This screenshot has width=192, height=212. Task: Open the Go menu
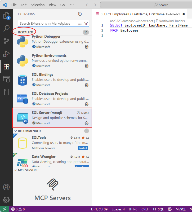62,5
